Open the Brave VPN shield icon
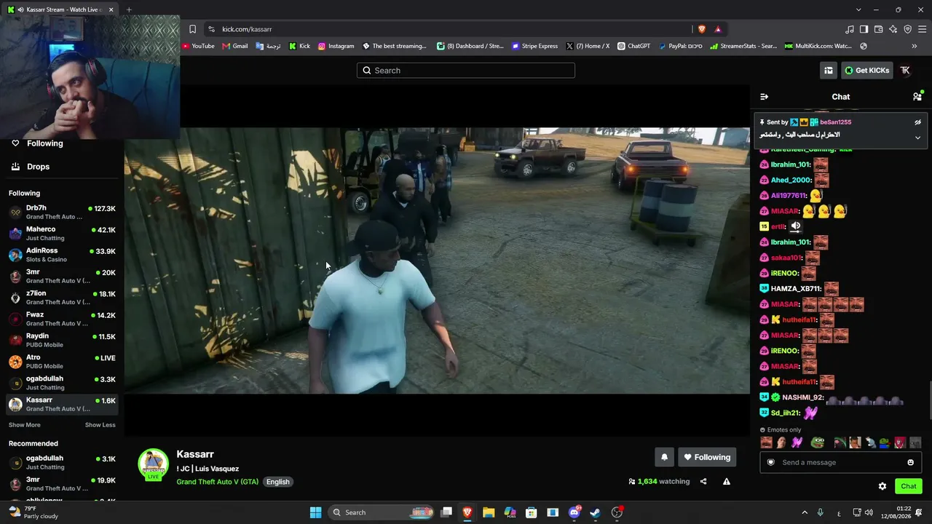Image resolution: width=932 pixels, height=524 pixels. [x=908, y=29]
